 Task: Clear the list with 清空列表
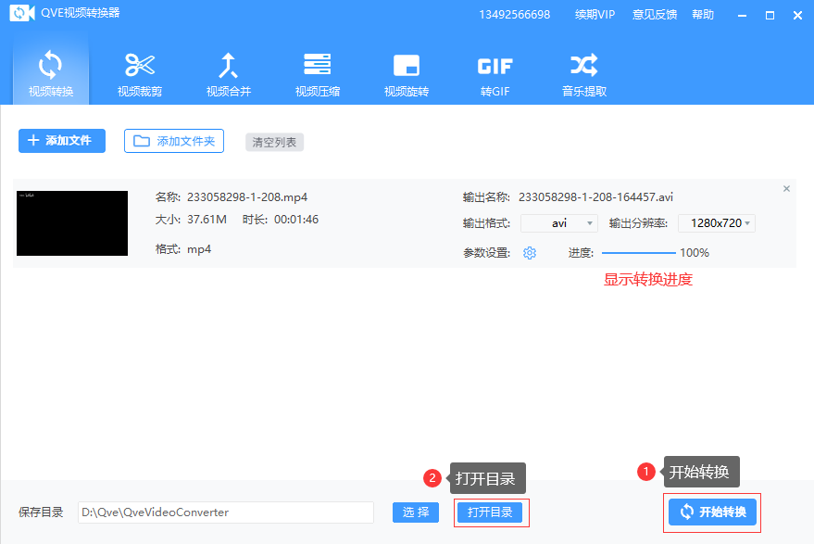click(274, 143)
